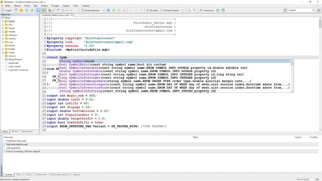Expand the Include folder in navigator
This screenshot has width=322, height=181.
click(3, 32)
